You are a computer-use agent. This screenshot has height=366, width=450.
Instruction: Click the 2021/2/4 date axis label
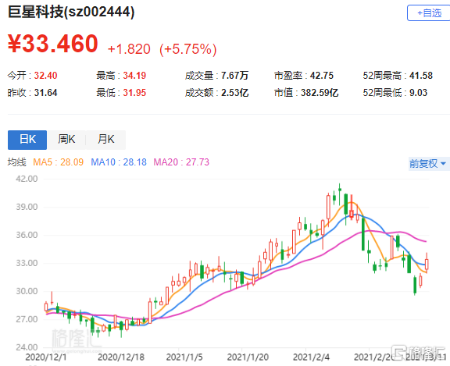311,357
